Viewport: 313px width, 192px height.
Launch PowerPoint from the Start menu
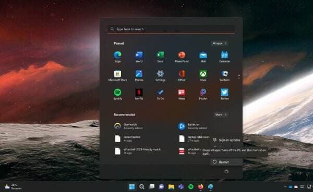(182, 57)
